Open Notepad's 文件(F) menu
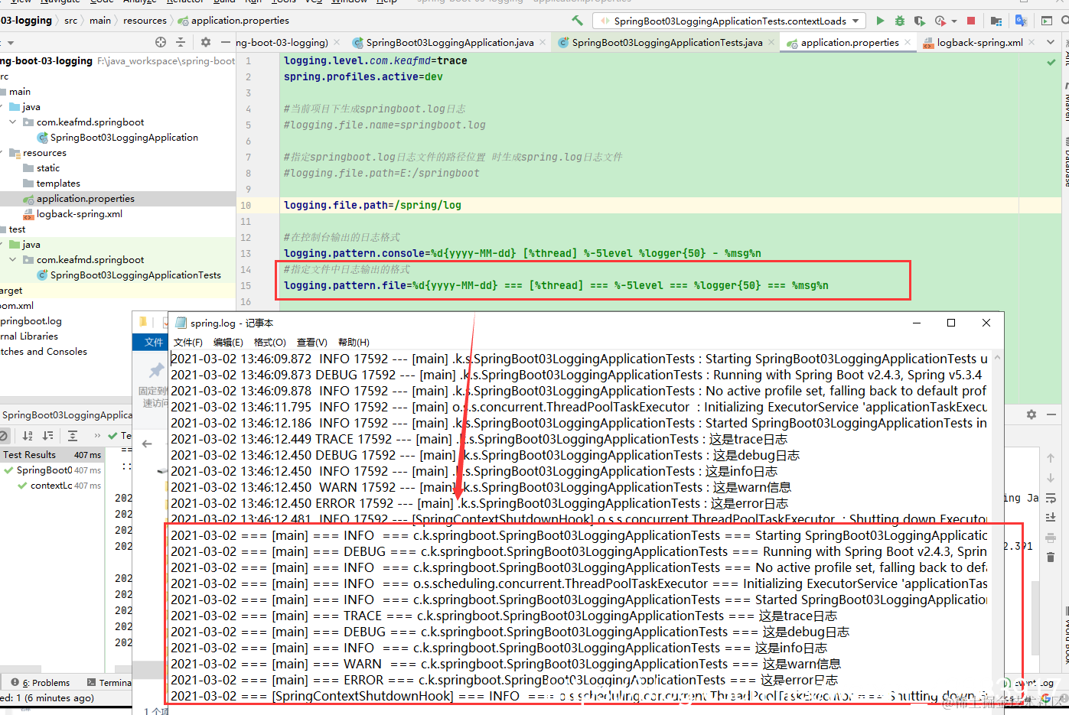Image resolution: width=1069 pixels, height=715 pixels. (x=187, y=342)
